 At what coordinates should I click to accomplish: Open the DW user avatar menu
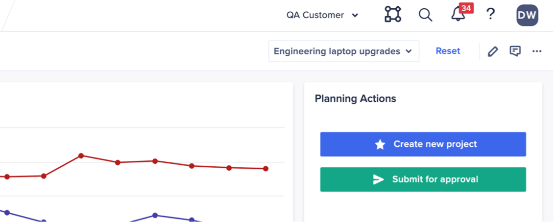(527, 15)
